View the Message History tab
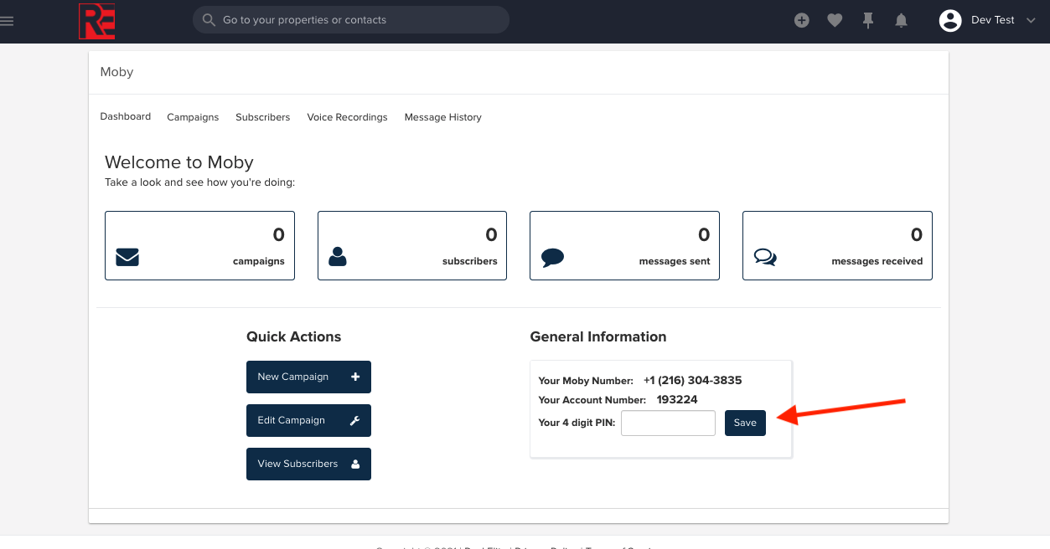Viewport: 1050px width, 549px height. pos(443,117)
